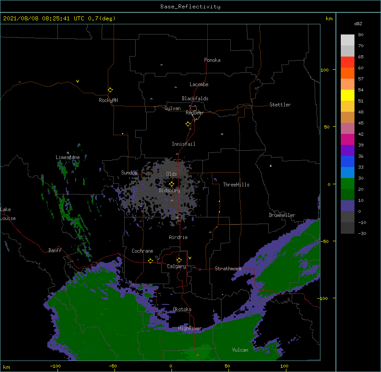Click the -30 value in dBZ legend
The height and width of the screenshot is (372, 381).
pyautogui.click(x=362, y=233)
